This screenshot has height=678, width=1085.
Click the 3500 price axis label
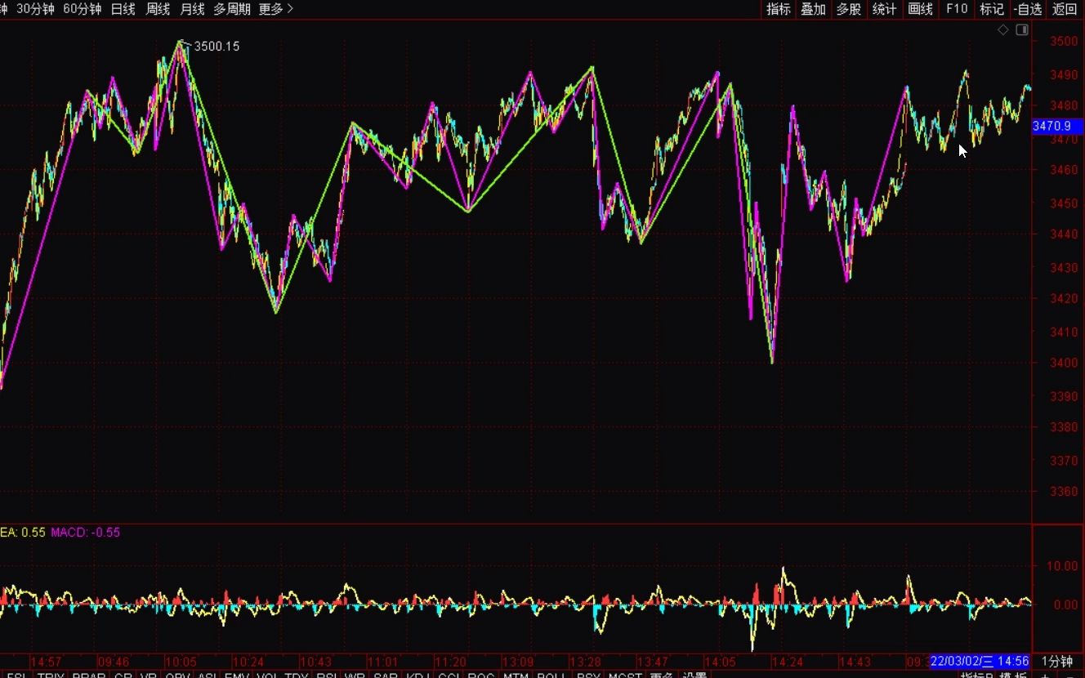tap(1065, 42)
